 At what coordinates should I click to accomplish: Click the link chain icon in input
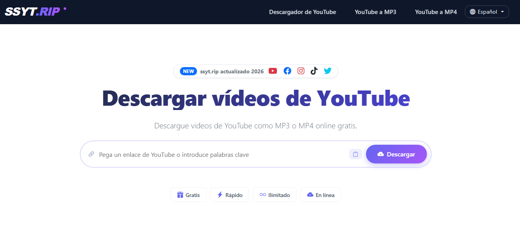click(91, 154)
